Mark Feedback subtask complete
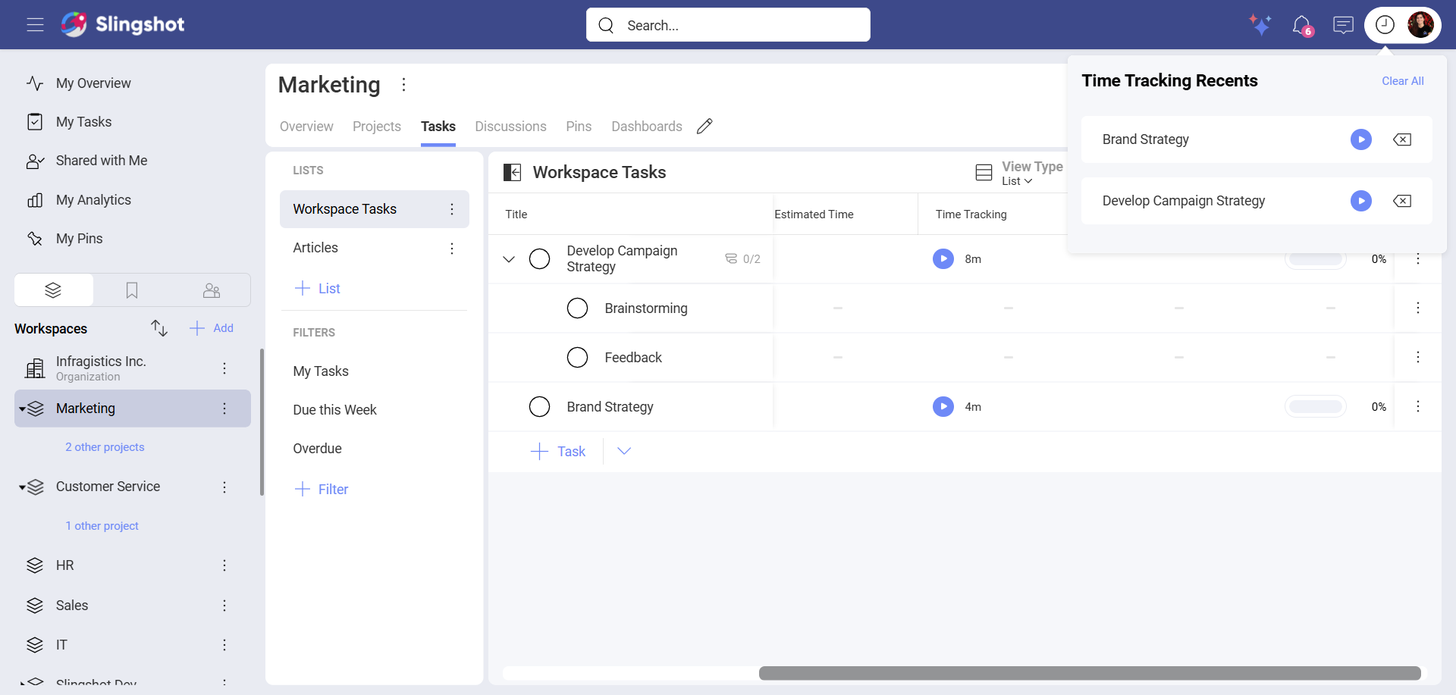This screenshot has height=695, width=1456. click(x=577, y=358)
